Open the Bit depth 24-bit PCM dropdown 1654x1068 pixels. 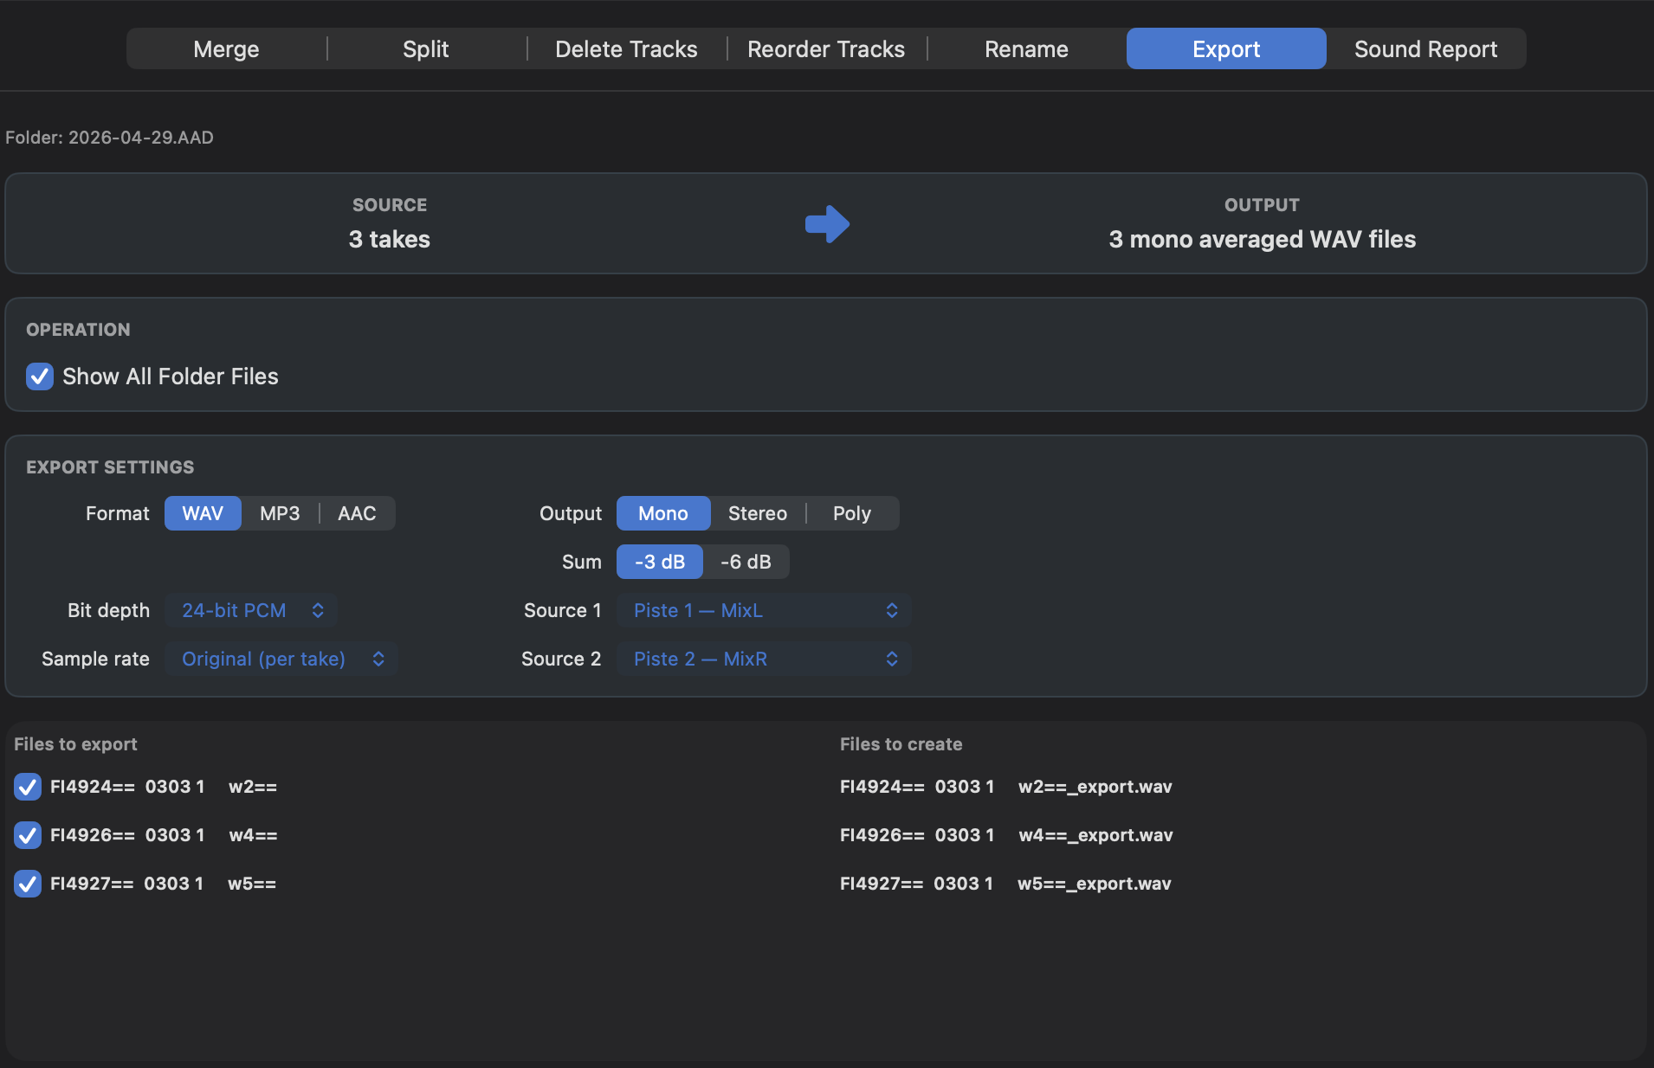(251, 610)
